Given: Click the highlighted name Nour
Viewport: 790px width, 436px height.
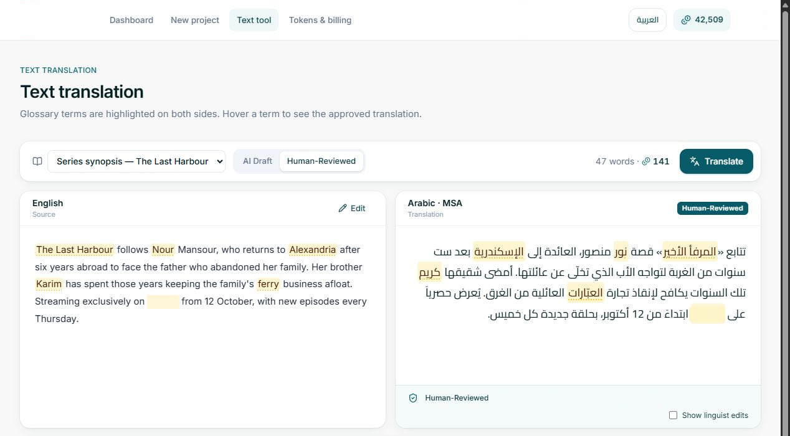Looking at the screenshot, I should [163, 250].
